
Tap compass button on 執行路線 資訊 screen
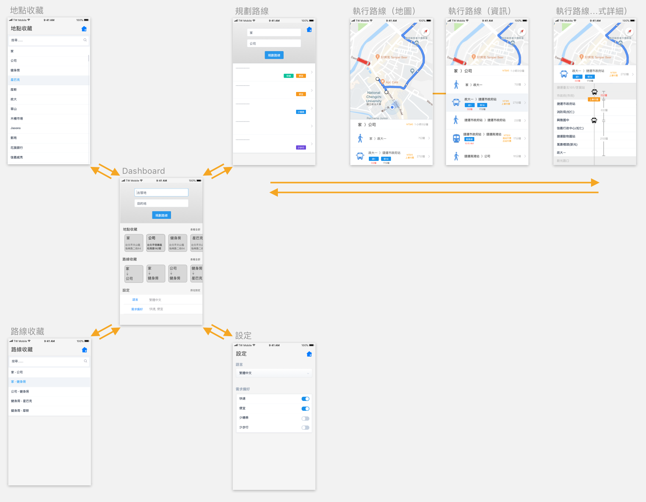[x=522, y=31]
